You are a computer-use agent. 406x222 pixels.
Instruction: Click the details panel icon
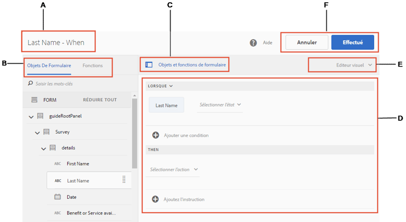coord(53,148)
